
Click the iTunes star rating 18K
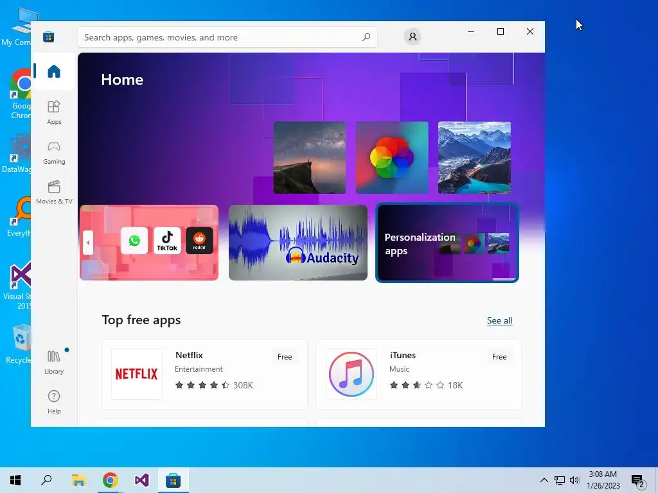(426, 385)
